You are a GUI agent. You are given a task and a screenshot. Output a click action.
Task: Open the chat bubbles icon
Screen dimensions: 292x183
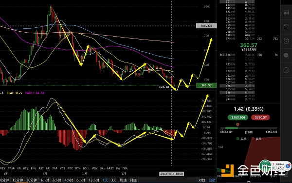point(286,56)
